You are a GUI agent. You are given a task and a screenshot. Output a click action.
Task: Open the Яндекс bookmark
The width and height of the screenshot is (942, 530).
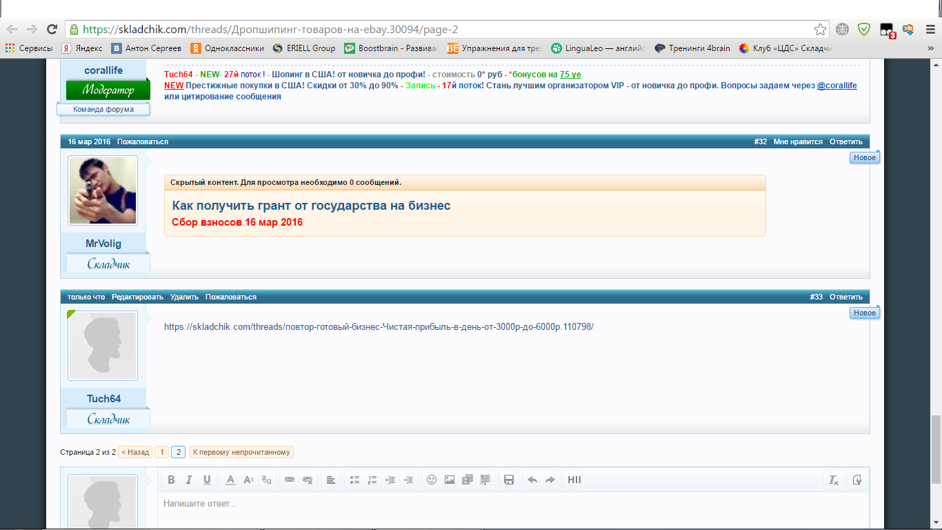83,48
